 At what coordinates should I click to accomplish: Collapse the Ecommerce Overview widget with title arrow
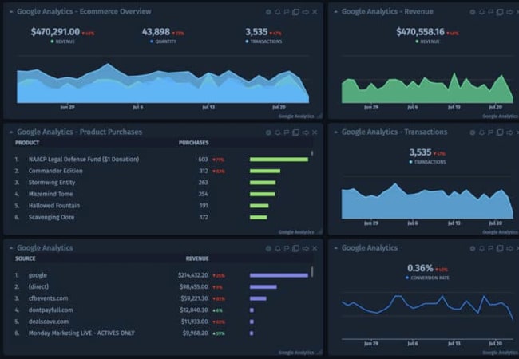point(10,12)
